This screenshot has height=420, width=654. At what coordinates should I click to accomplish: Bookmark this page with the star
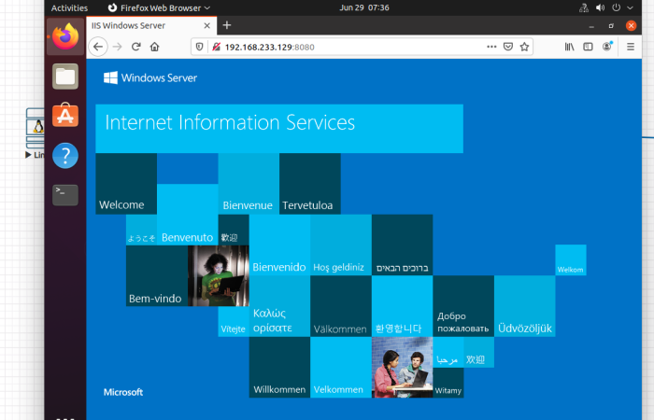coord(524,47)
